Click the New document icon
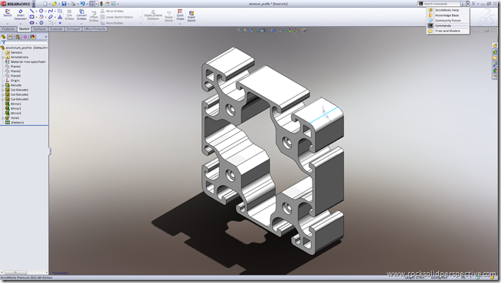Screen dimensions: 501x283 pos(45,4)
